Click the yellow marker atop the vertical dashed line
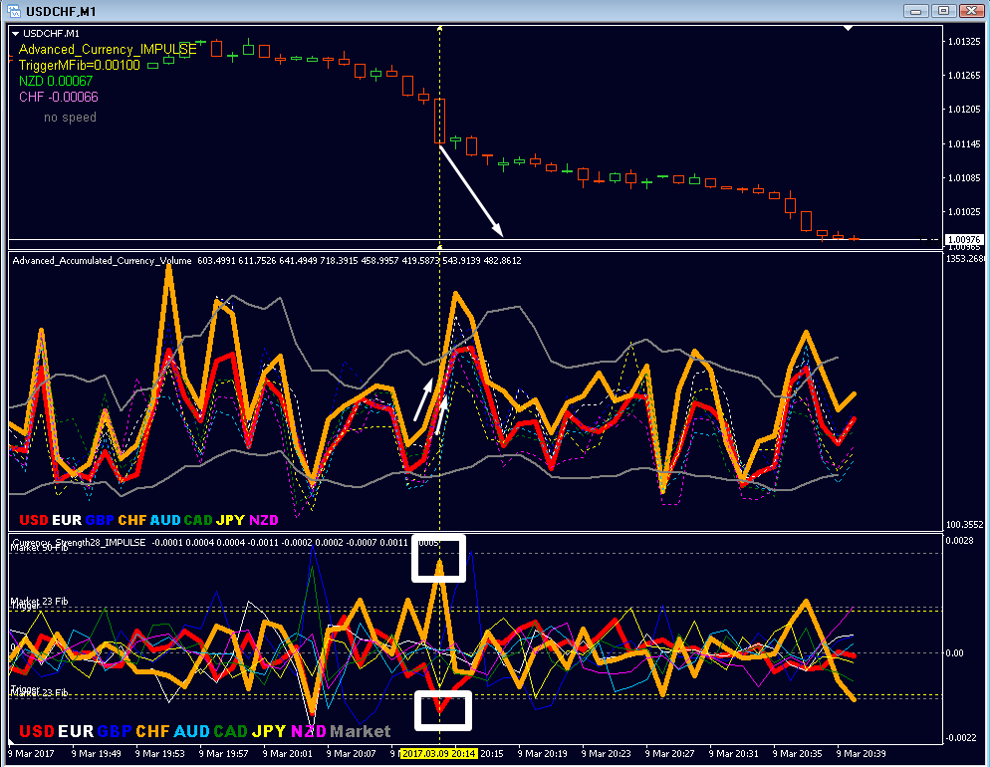This screenshot has width=990, height=767. click(439, 29)
